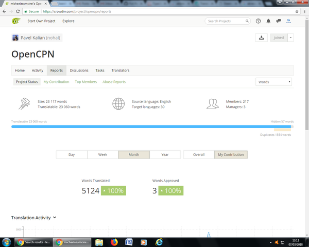309x247 pixels.
Task: Open the Top Members report link
Action: 86,82
